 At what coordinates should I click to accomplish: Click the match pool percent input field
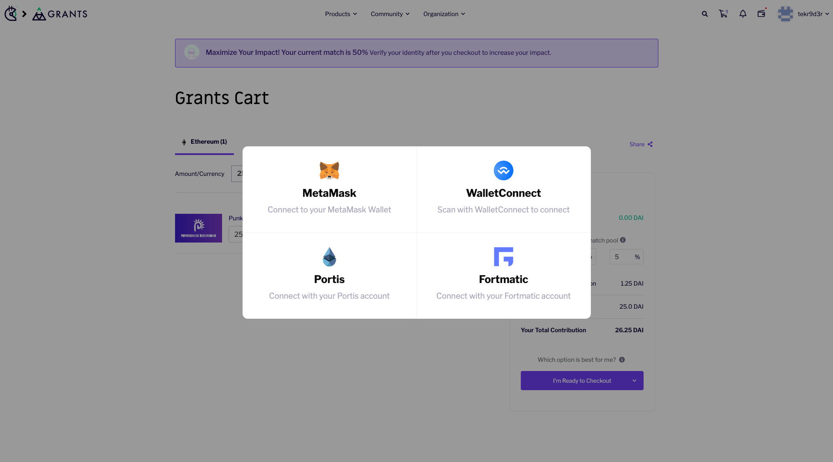click(x=626, y=257)
